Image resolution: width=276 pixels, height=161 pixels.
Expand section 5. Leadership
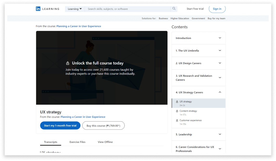pos(199,135)
